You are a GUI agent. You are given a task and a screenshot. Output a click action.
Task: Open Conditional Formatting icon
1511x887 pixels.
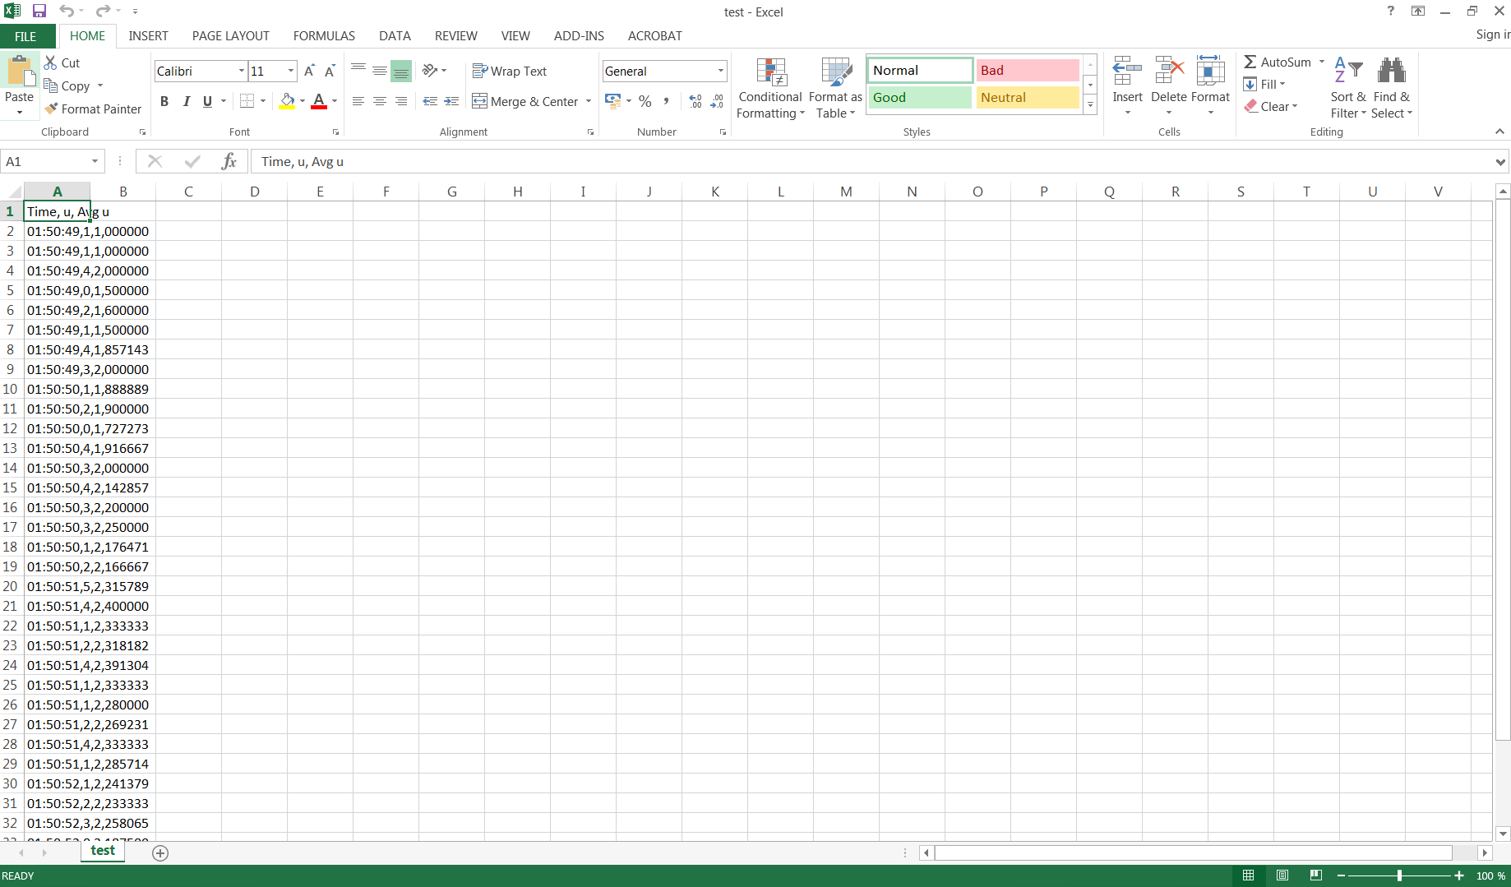pos(772,72)
